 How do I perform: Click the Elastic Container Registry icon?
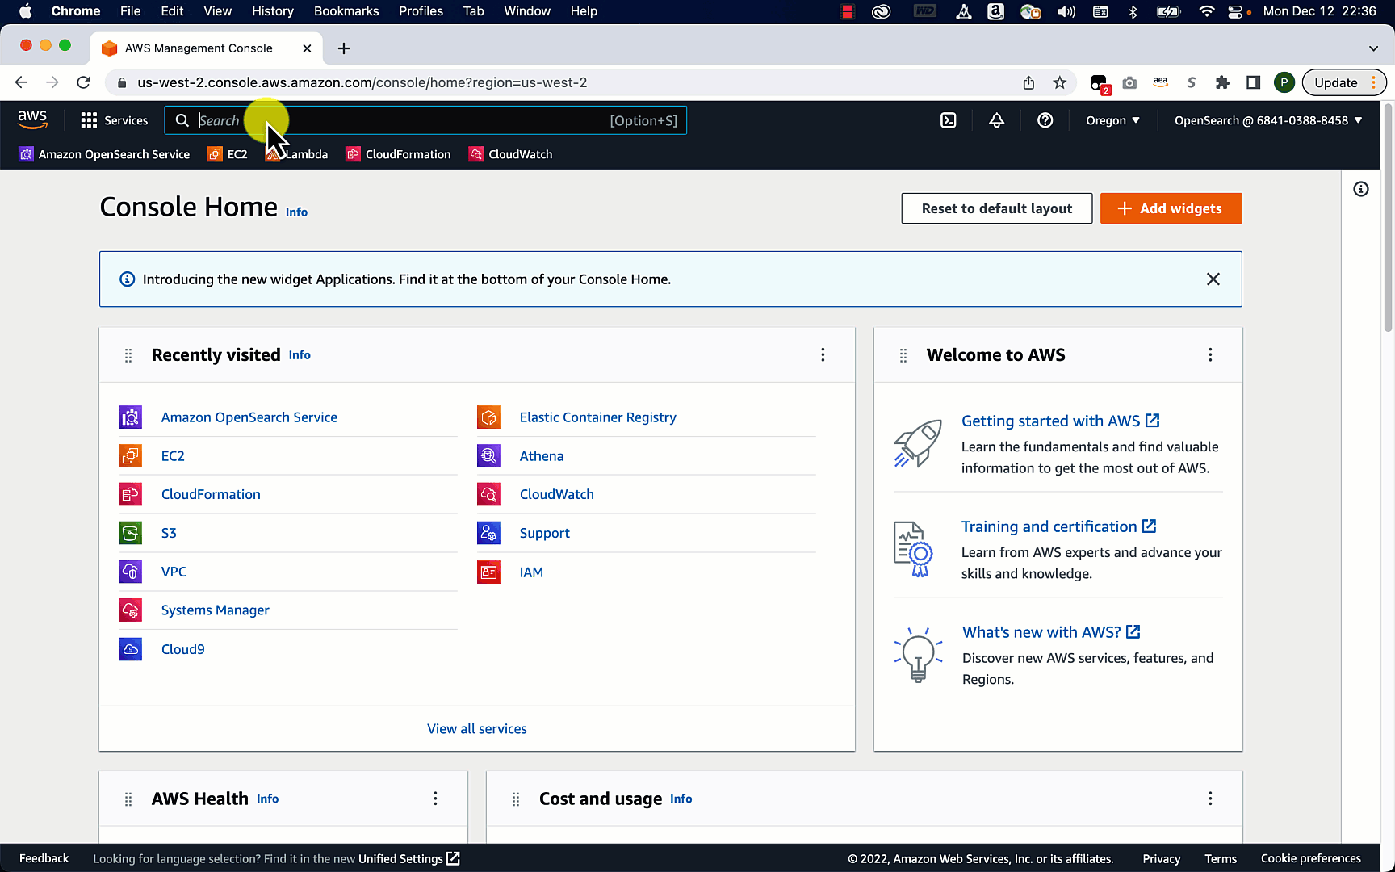(x=488, y=417)
